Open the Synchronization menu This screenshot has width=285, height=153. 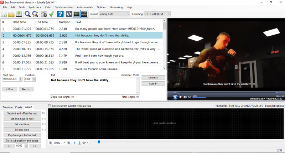tap(64, 7)
